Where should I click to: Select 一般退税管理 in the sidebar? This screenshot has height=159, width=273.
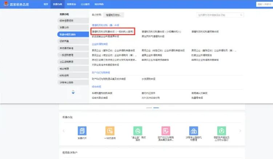pyautogui.click(x=73, y=55)
